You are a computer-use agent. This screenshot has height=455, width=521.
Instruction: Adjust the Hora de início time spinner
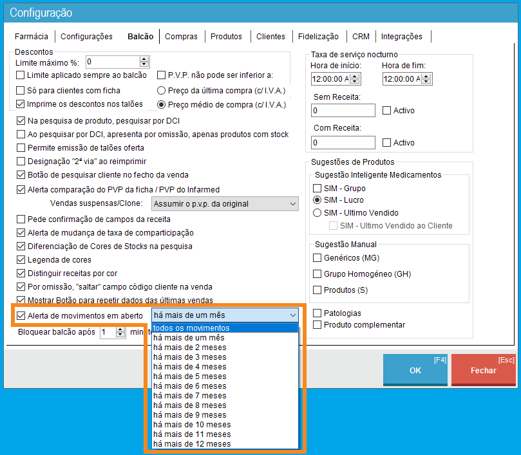355,79
